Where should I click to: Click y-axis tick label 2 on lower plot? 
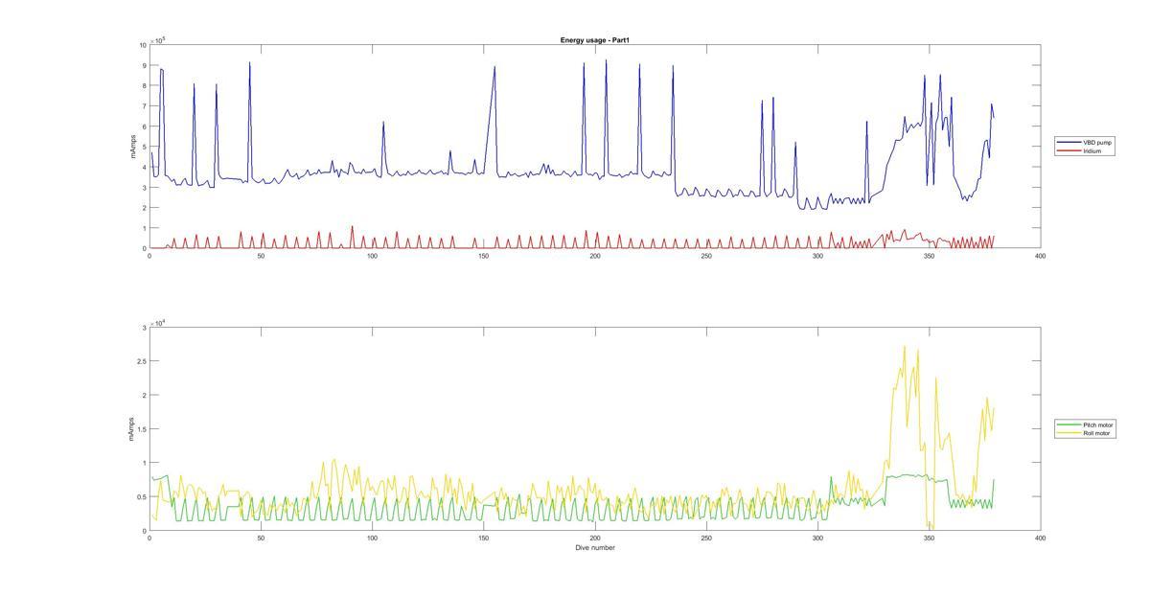coord(144,395)
